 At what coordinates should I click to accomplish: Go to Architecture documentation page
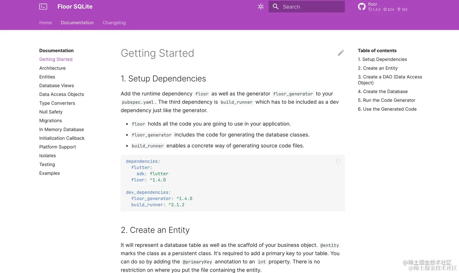53,68
